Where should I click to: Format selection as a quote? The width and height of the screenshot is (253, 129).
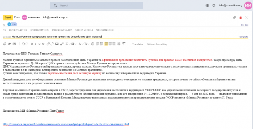coord(62,44)
